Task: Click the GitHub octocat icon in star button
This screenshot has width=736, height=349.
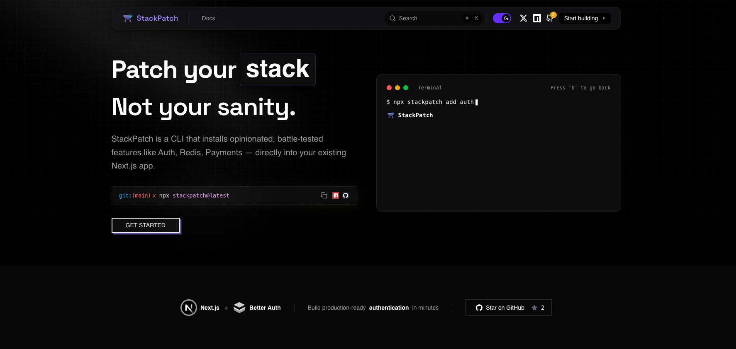Action: point(479,308)
